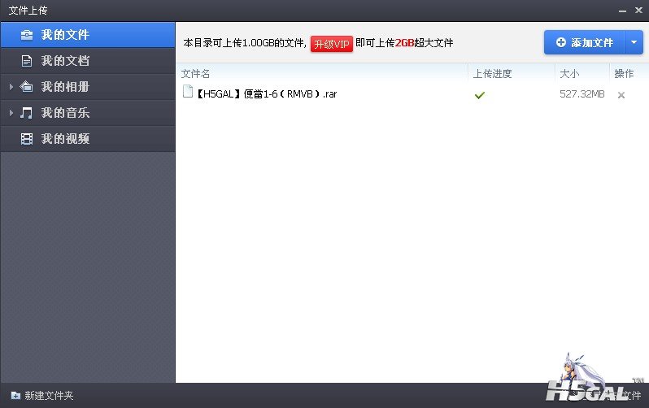Expand the 我的相册 tree arrow
Image resolution: width=649 pixels, height=408 pixels.
coord(11,87)
